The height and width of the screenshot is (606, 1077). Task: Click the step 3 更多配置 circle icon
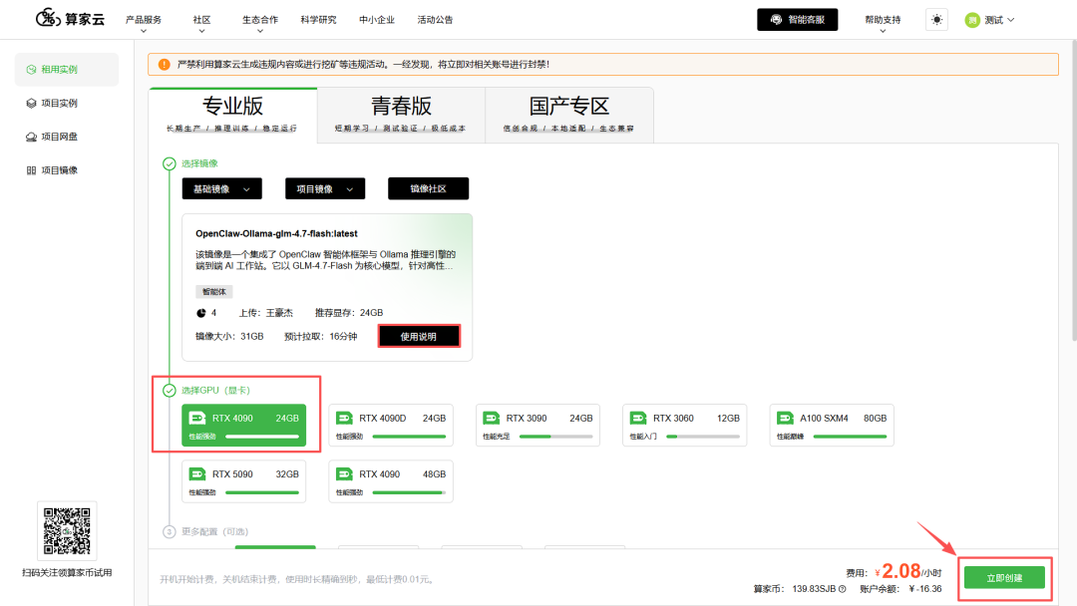point(169,532)
